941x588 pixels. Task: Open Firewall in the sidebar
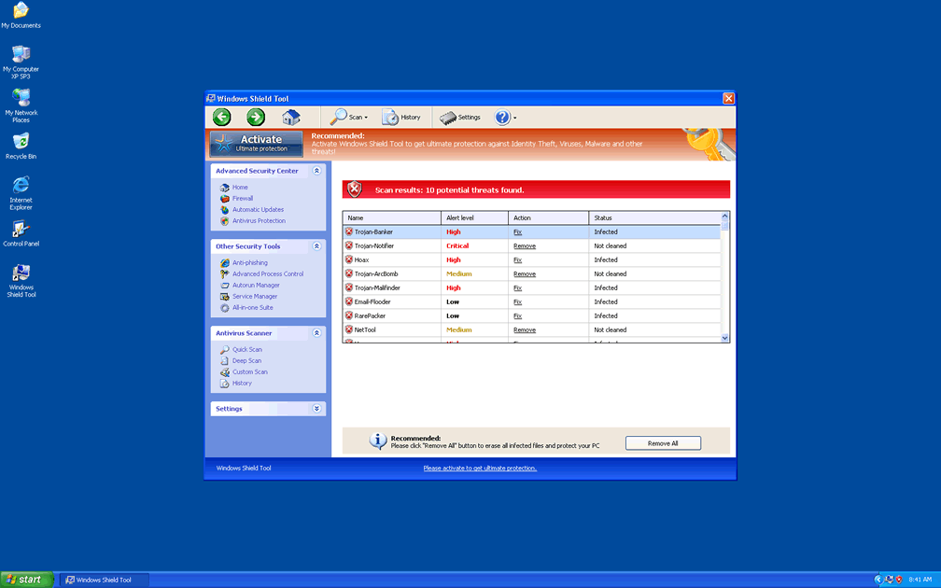243,199
